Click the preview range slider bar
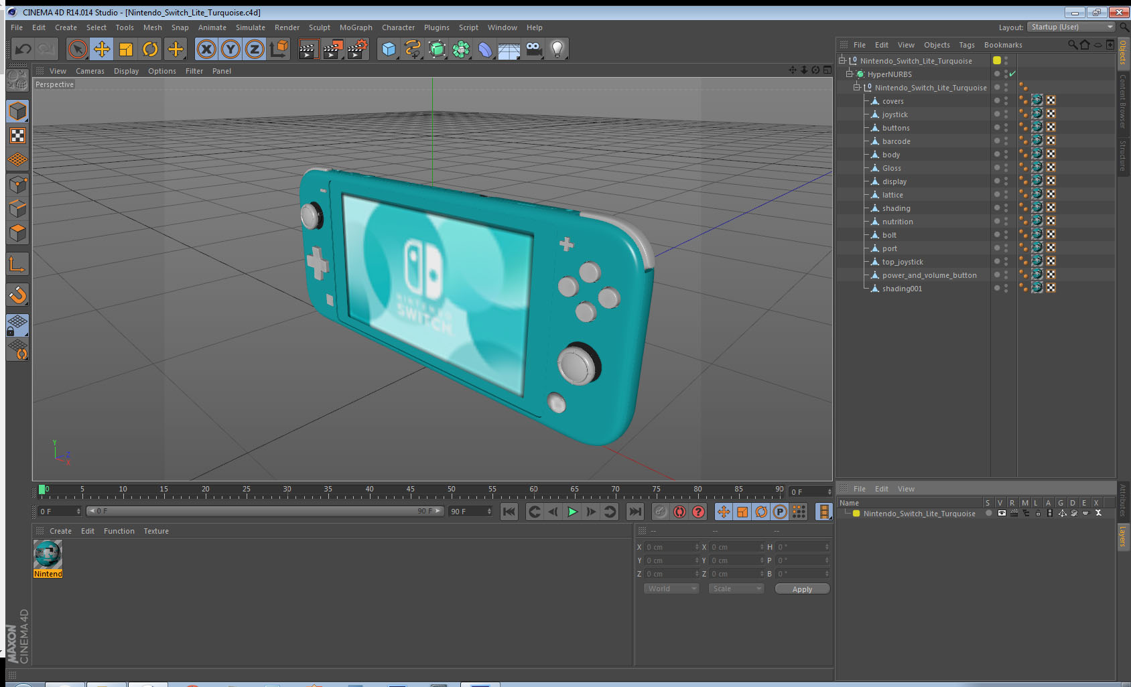Image resolution: width=1131 pixels, height=687 pixels. point(265,511)
